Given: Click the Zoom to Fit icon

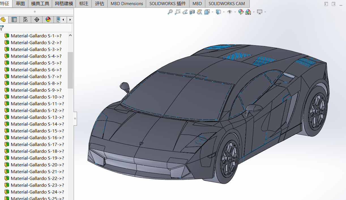Looking at the screenshot, I should (170, 12).
